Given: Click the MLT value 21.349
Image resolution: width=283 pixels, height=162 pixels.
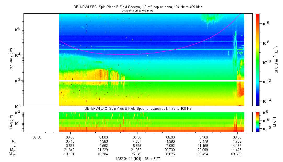Looking at the screenshot, I should pos(70,150).
